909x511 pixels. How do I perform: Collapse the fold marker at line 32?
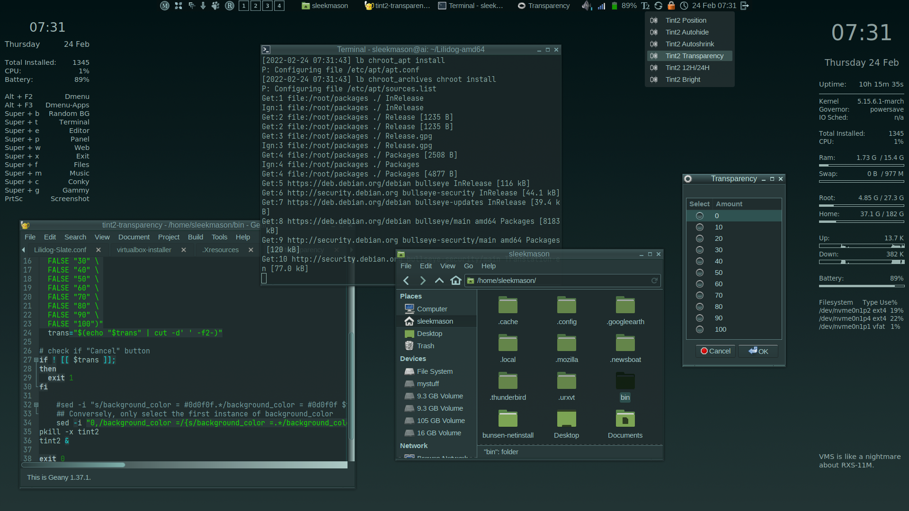point(36,405)
